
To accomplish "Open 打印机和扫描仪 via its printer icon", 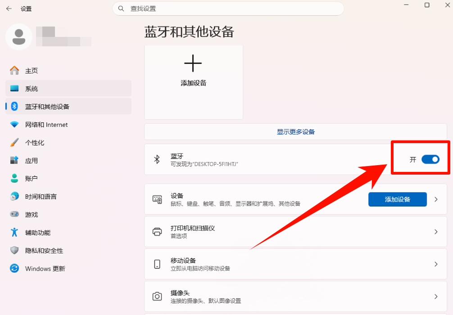I will coord(157,231).
